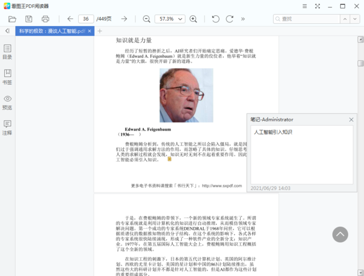The height and width of the screenshot is (276, 364).
Task: Click the open file folder icon
Action: (x=12, y=19)
